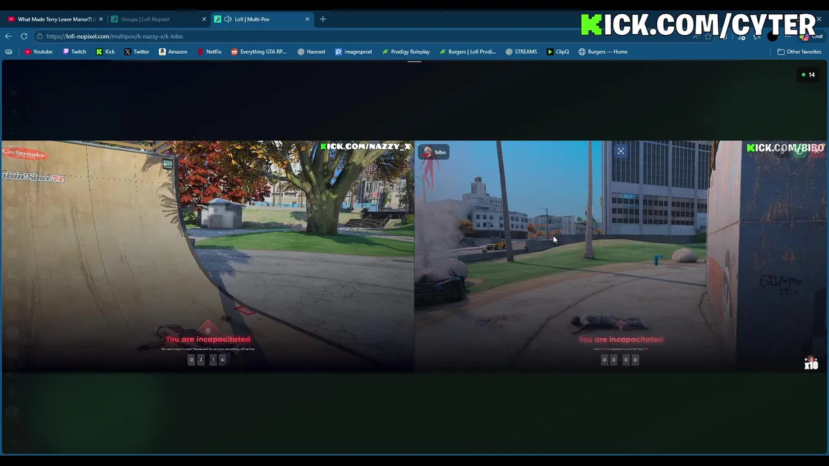Reload the page with the refresh icon
829x466 pixels.
[24, 36]
